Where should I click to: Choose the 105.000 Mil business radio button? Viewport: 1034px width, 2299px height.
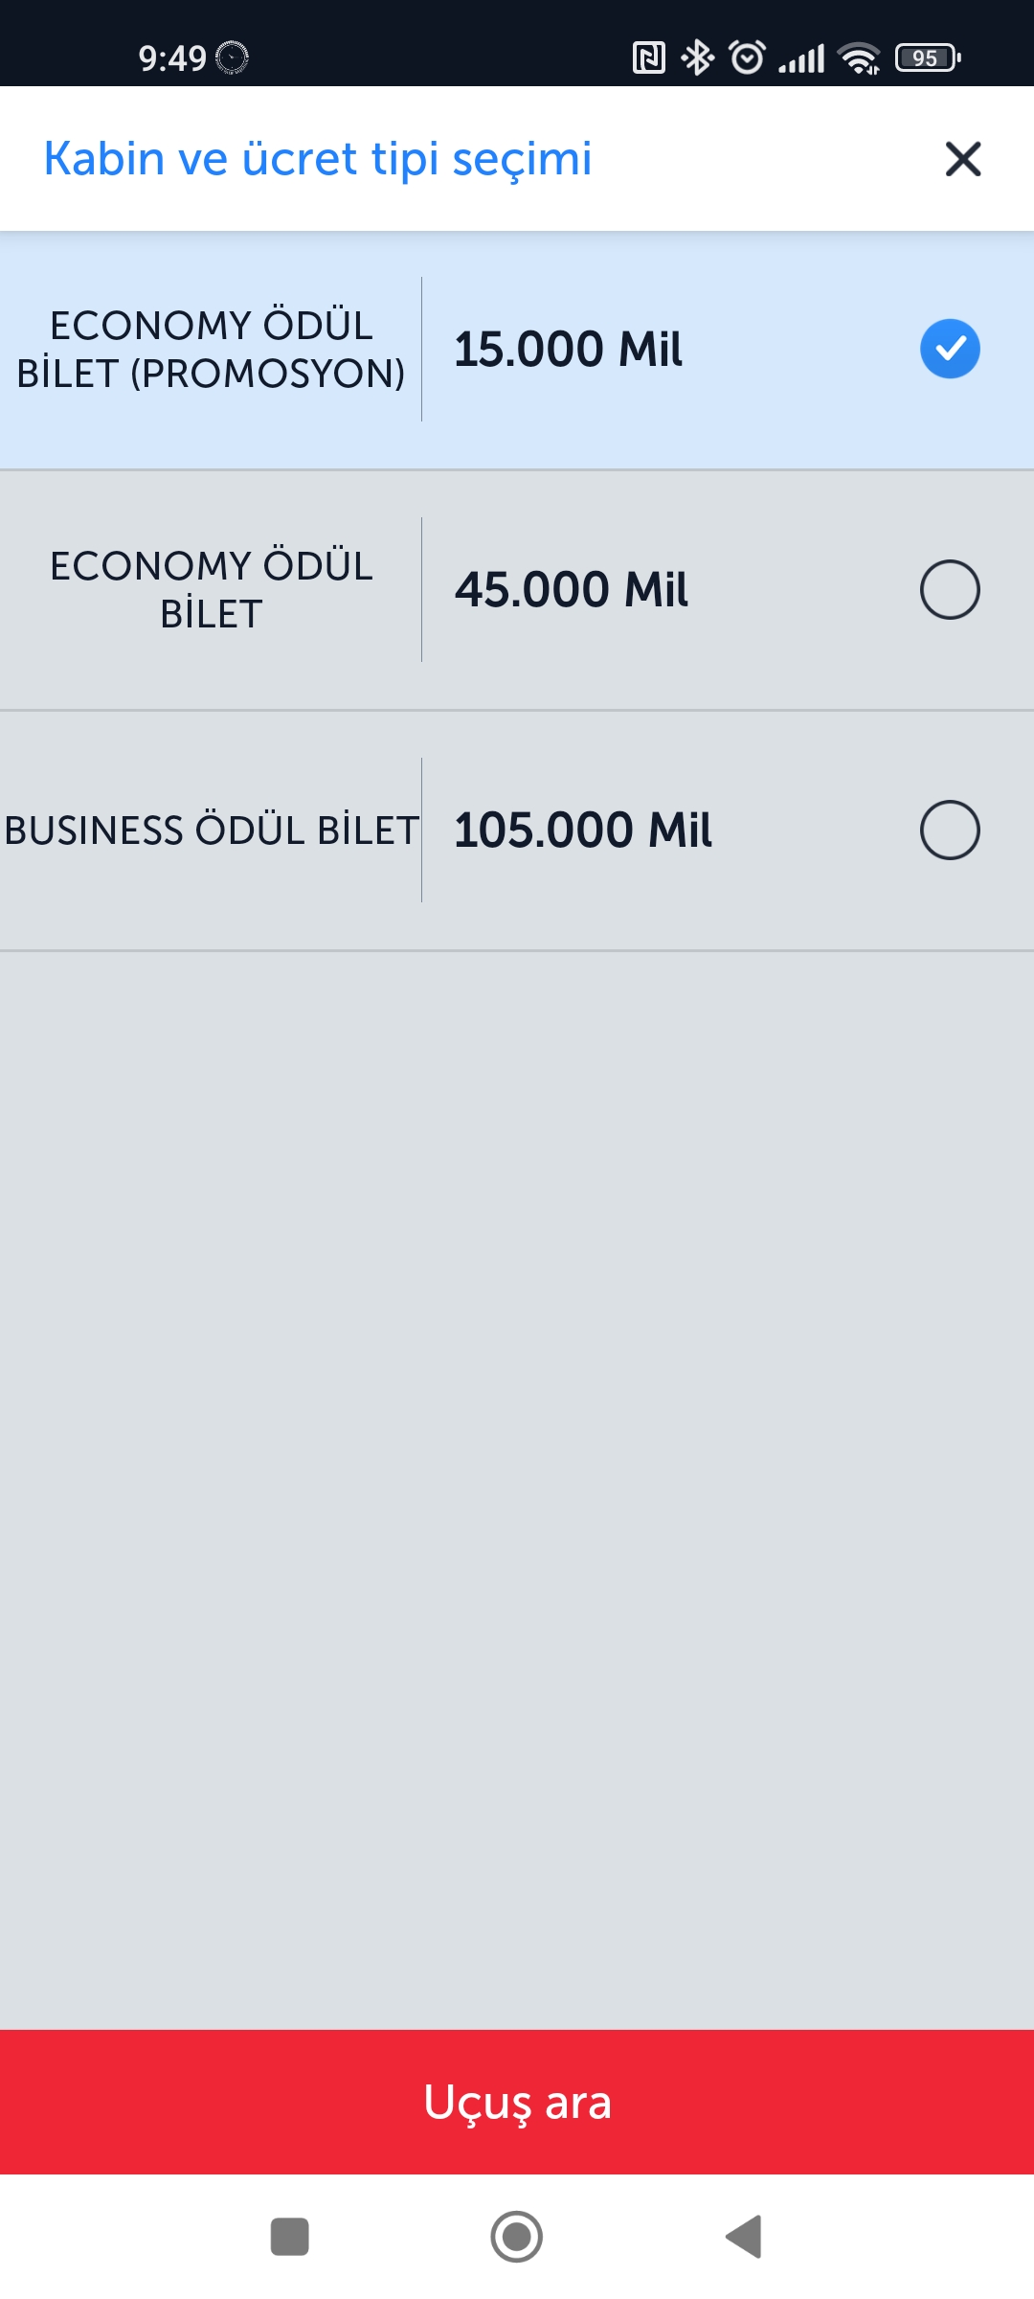[x=950, y=830]
